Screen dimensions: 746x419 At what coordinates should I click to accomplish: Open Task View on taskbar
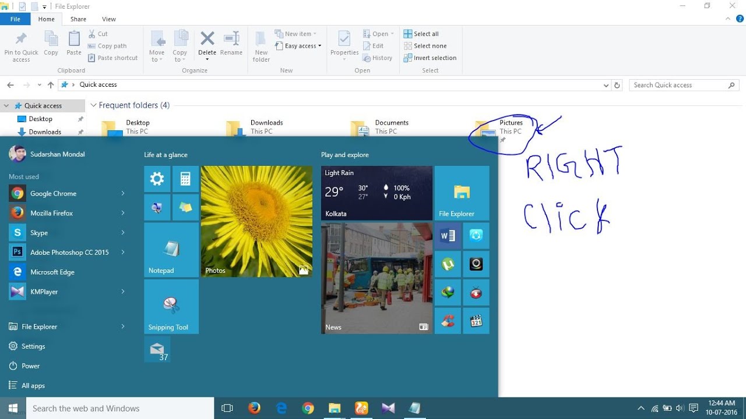[227, 408]
